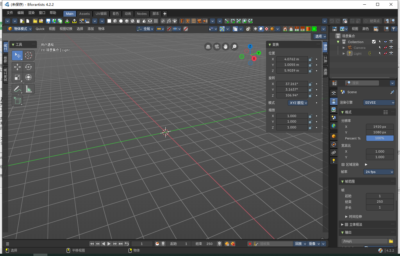Expand the 时间拉伸 subpanel
Screen dimensions: 400x256
347,217
